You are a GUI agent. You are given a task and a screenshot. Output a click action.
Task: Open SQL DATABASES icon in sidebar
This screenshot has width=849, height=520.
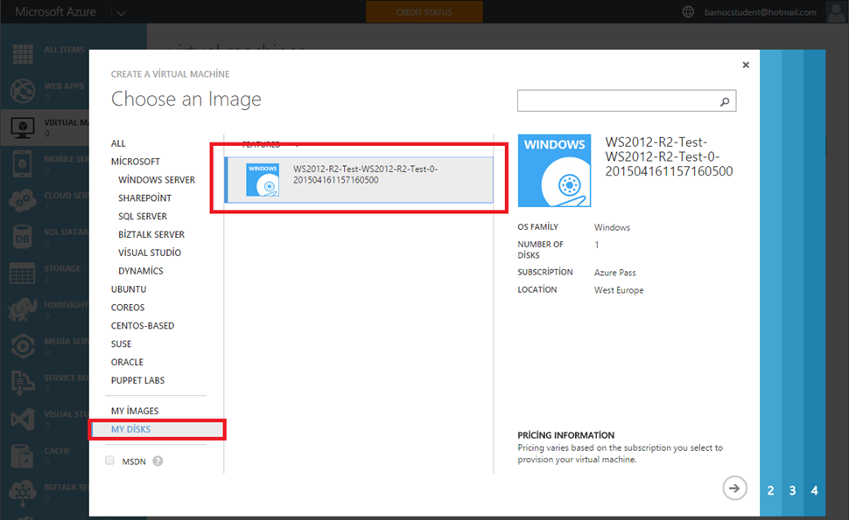click(23, 237)
